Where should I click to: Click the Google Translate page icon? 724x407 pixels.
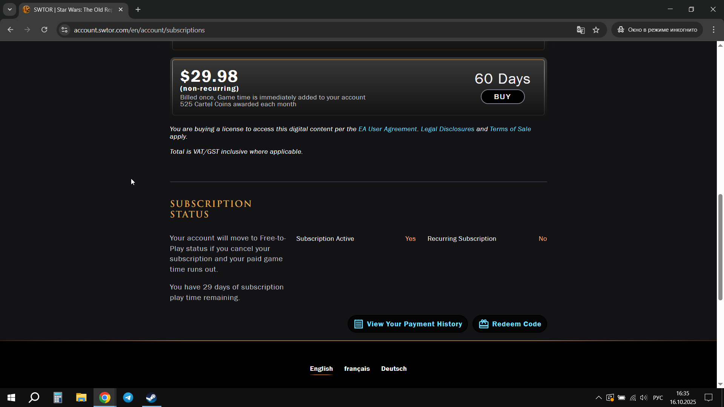coord(580,30)
